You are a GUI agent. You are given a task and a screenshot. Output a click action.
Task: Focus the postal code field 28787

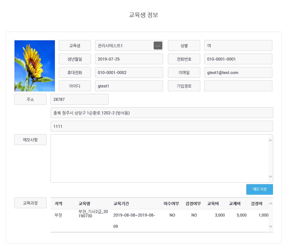[x=79, y=99]
